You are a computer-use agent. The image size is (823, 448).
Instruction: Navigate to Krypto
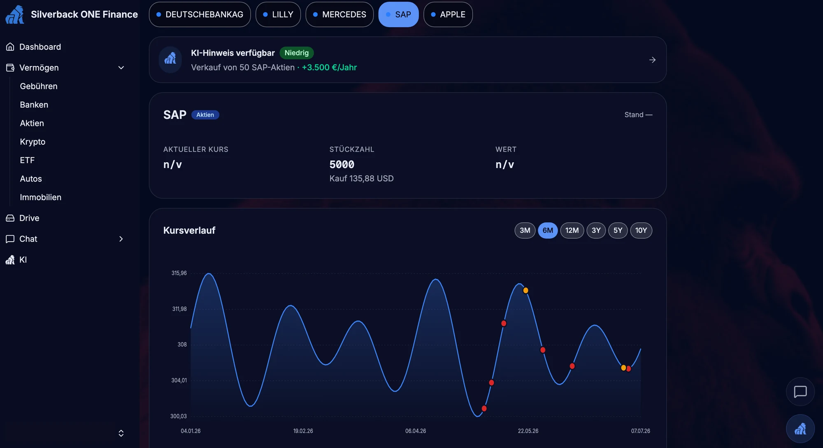(x=33, y=142)
